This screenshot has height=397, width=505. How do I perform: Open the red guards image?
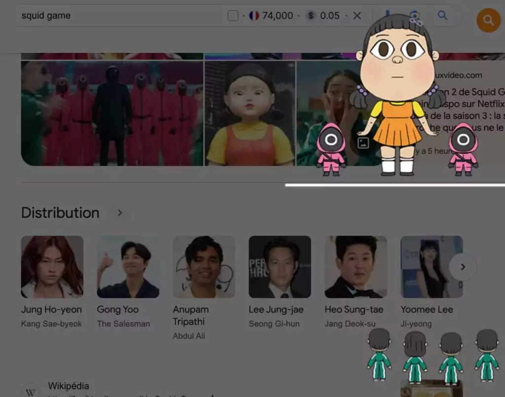coord(112,113)
